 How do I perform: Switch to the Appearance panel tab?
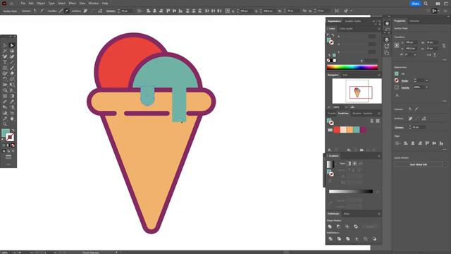(x=334, y=21)
